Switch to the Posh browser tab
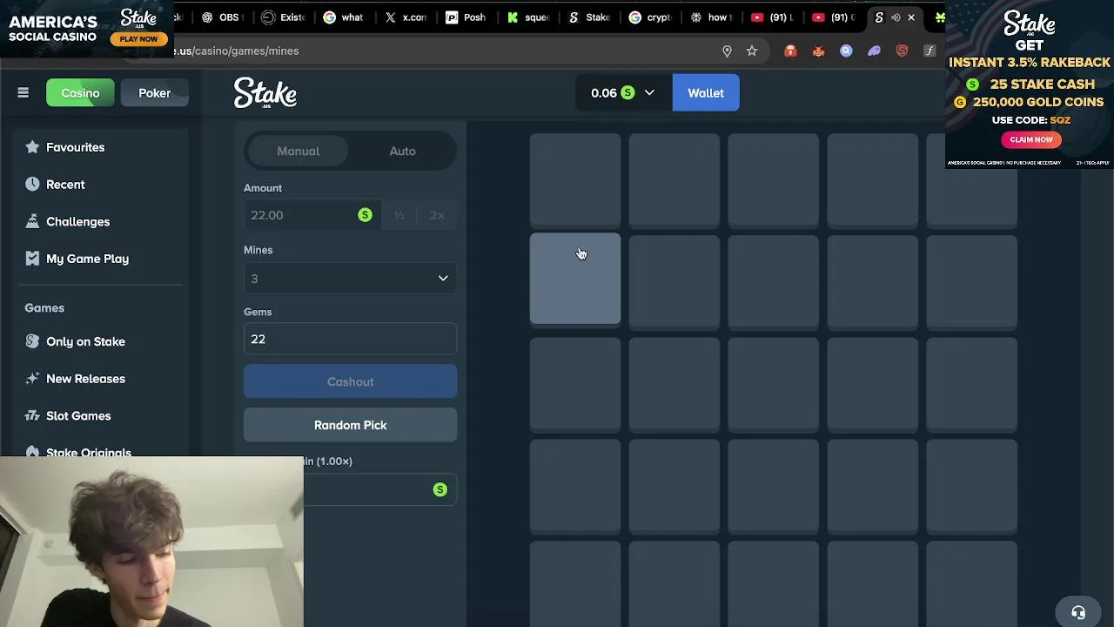Screen dimensions: 1114x627 tap(466, 17)
